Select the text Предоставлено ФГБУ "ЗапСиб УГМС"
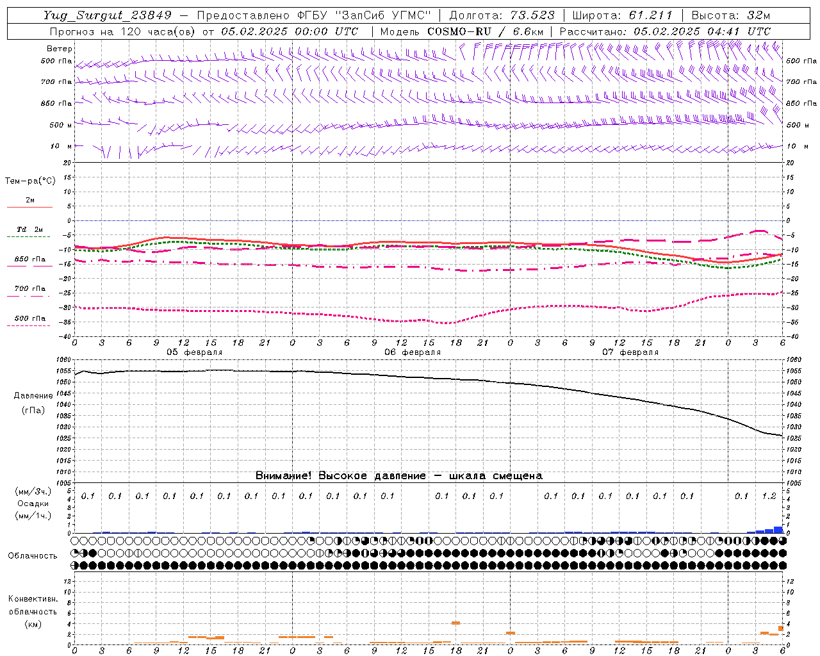Image resolution: width=820 pixels, height=656 pixels. click(314, 15)
